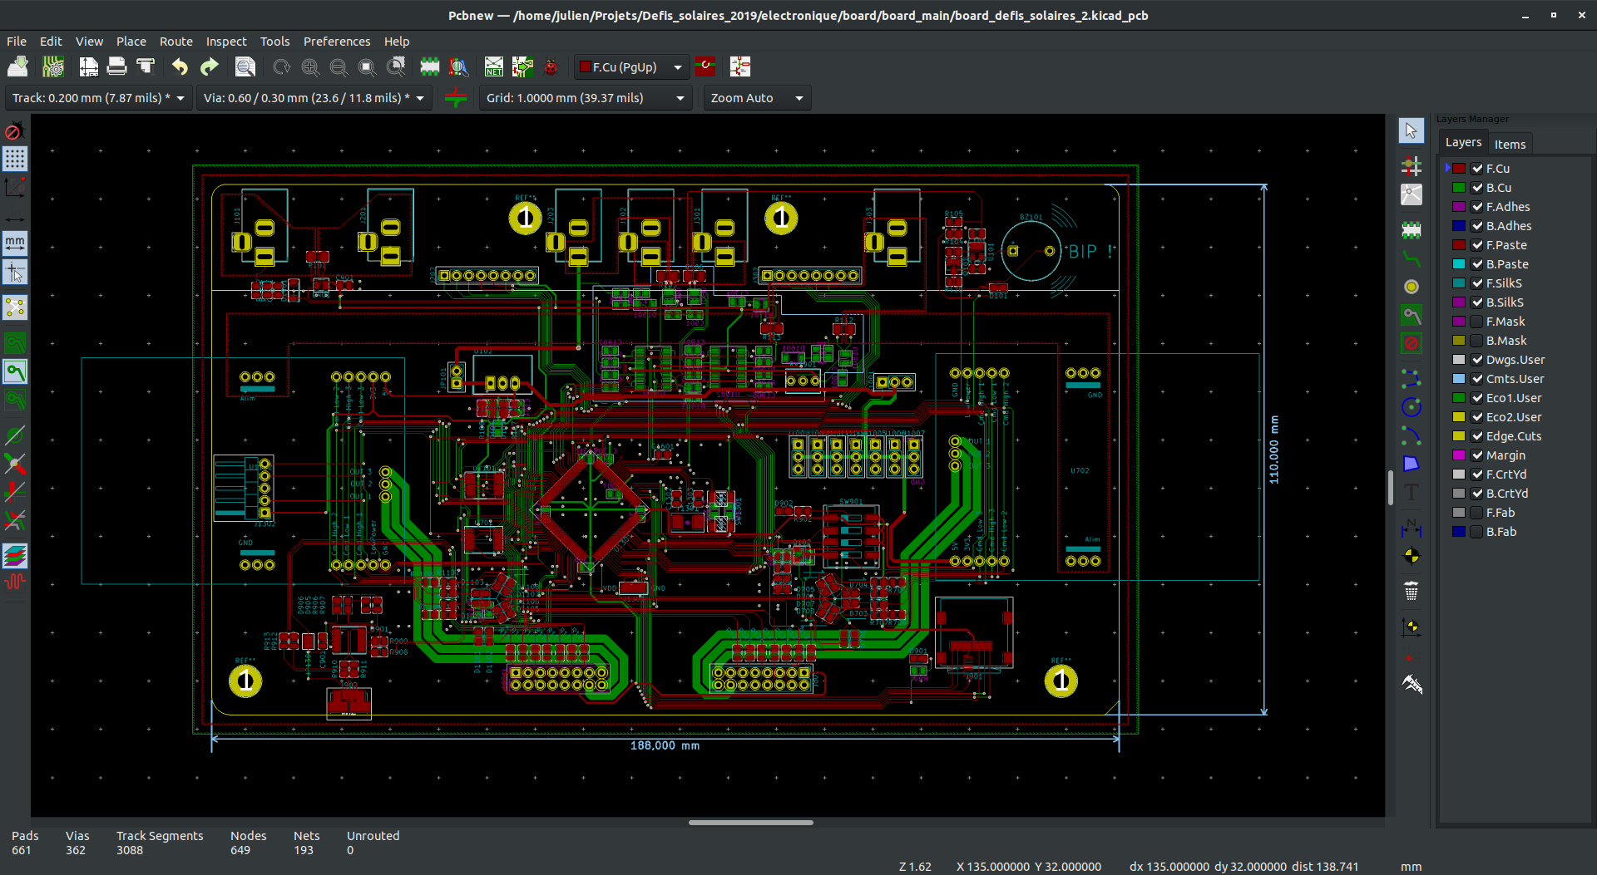Click the Margin magenta color swatch
The image size is (1597, 875).
pyautogui.click(x=1459, y=455)
